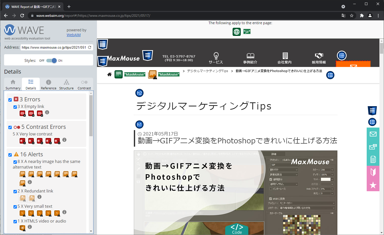The width and height of the screenshot is (384, 235).
Task: Open info icon for Very low contrast
Action: pyautogui.click(x=64, y=140)
